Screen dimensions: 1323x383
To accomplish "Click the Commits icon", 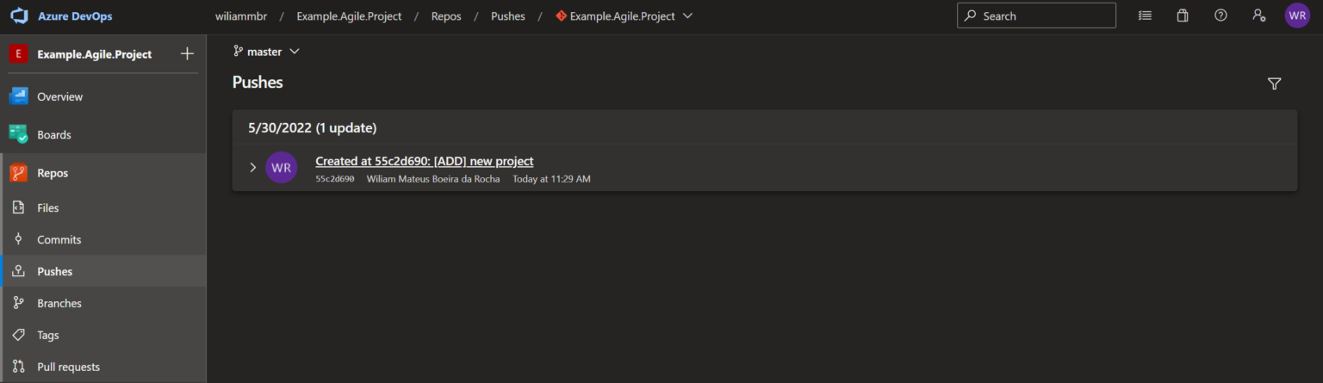I will click(x=18, y=239).
